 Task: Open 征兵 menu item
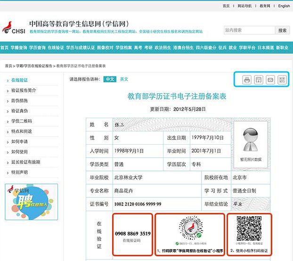pos(222,48)
